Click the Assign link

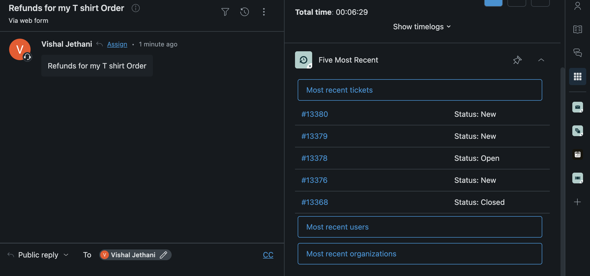click(117, 44)
